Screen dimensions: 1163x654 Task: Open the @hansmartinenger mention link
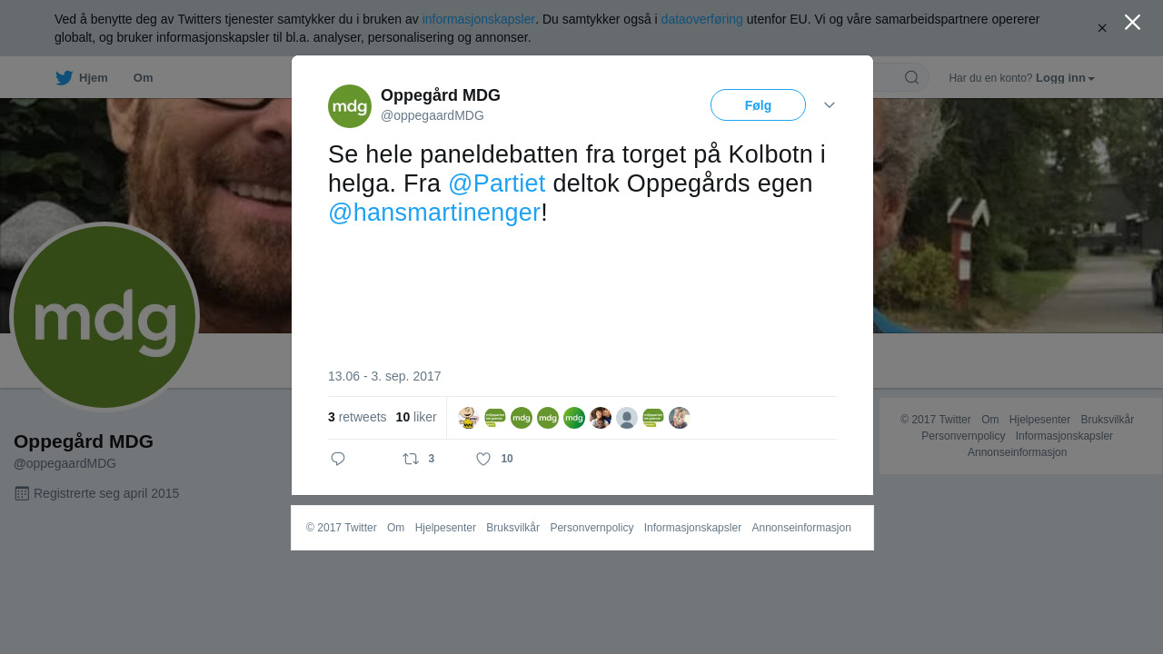point(434,213)
